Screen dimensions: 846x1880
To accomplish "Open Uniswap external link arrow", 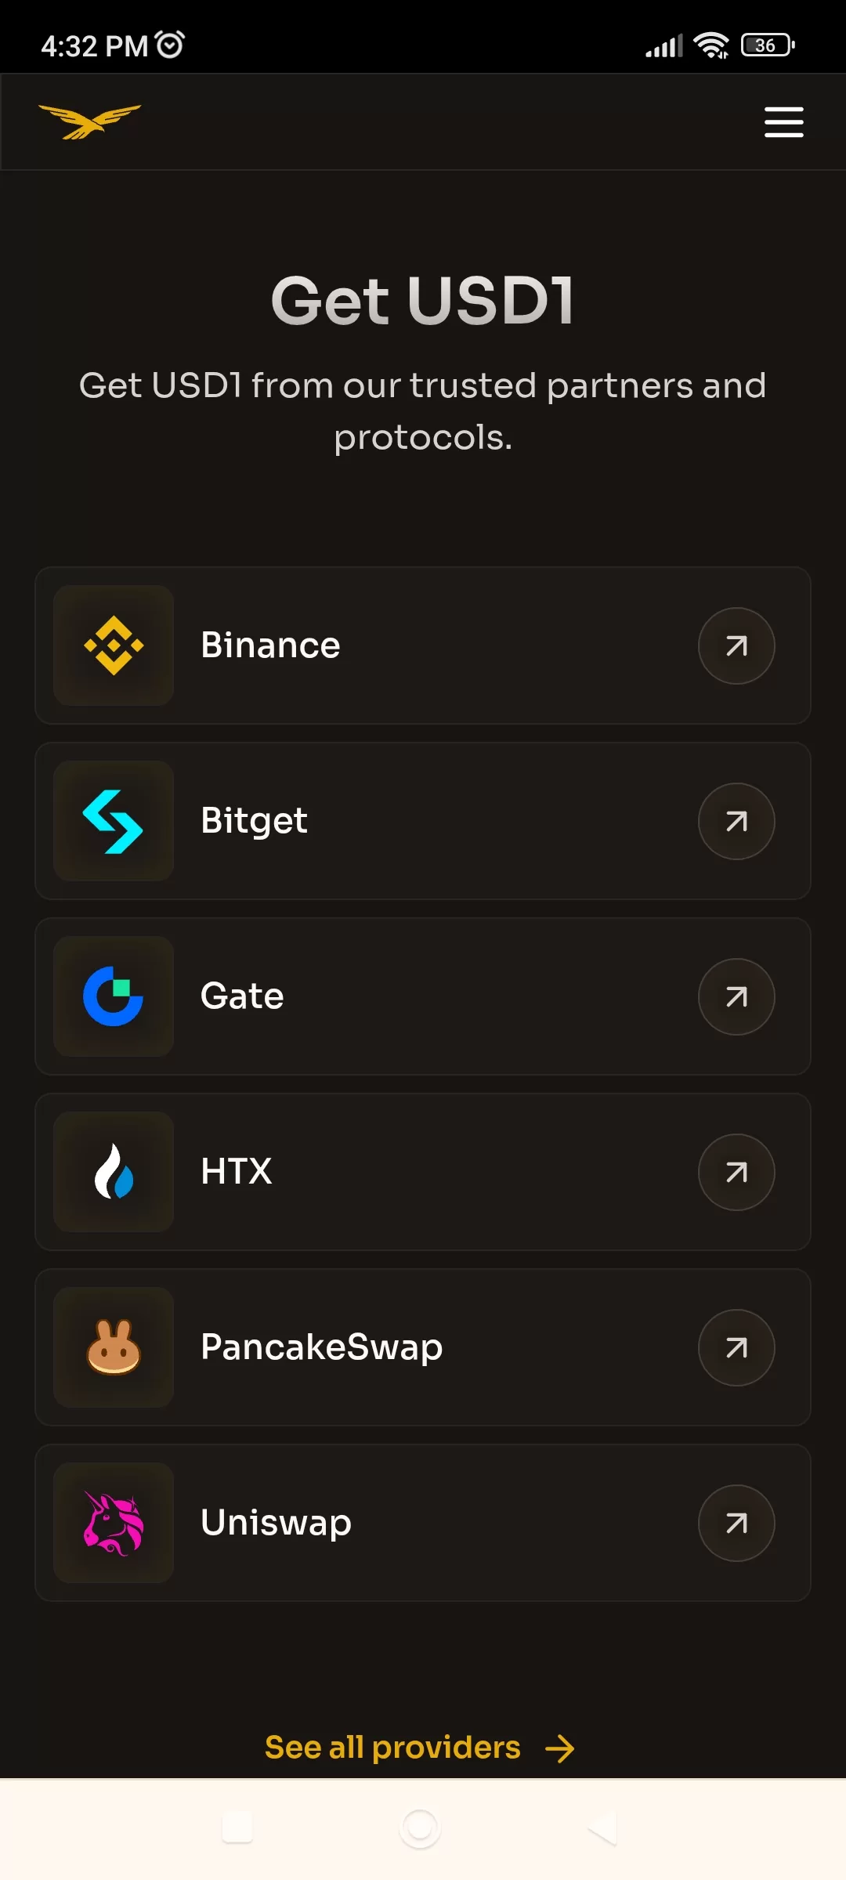I will pyautogui.click(x=736, y=1523).
